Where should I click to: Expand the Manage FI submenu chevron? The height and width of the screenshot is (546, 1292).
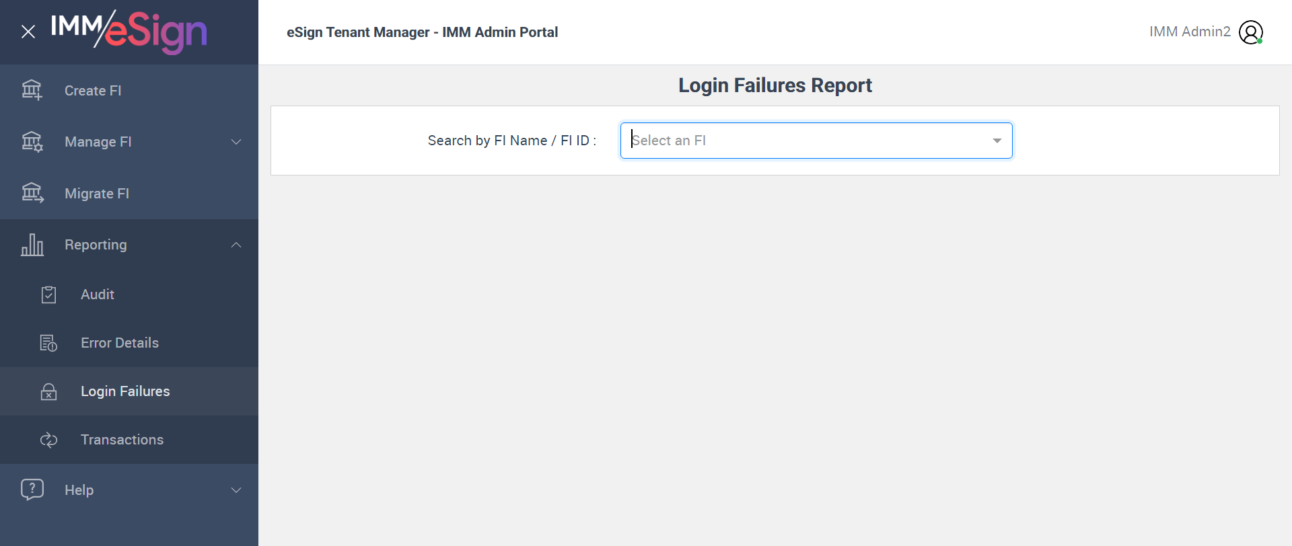(x=236, y=142)
